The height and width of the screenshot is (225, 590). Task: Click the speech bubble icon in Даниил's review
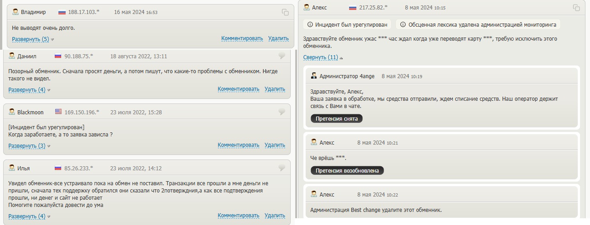(x=282, y=56)
